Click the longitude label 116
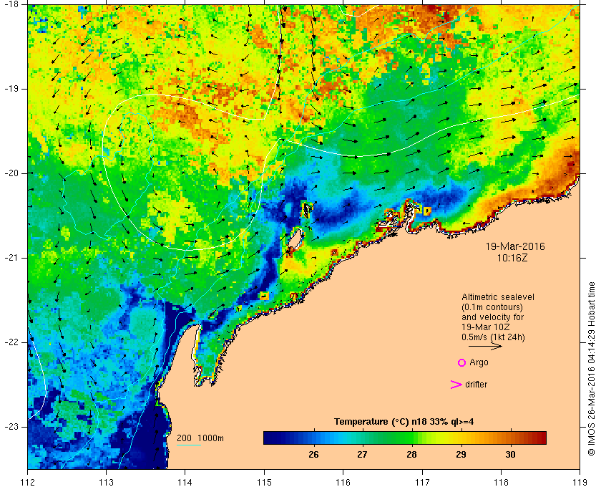 [x=343, y=482]
